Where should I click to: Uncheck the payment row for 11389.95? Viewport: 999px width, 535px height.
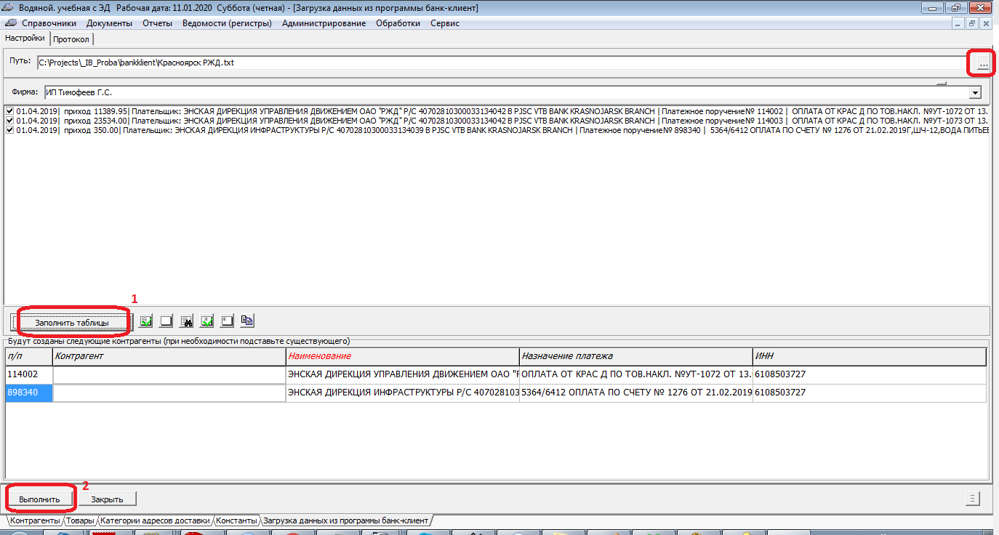tap(9, 110)
